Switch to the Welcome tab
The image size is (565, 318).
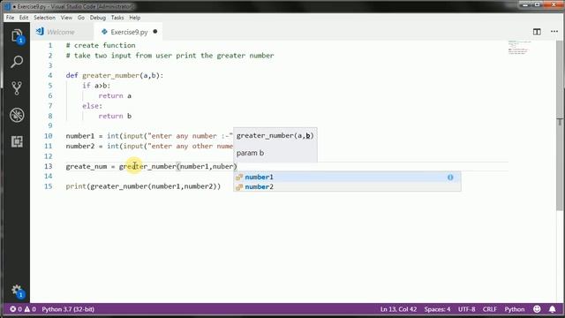(x=61, y=32)
